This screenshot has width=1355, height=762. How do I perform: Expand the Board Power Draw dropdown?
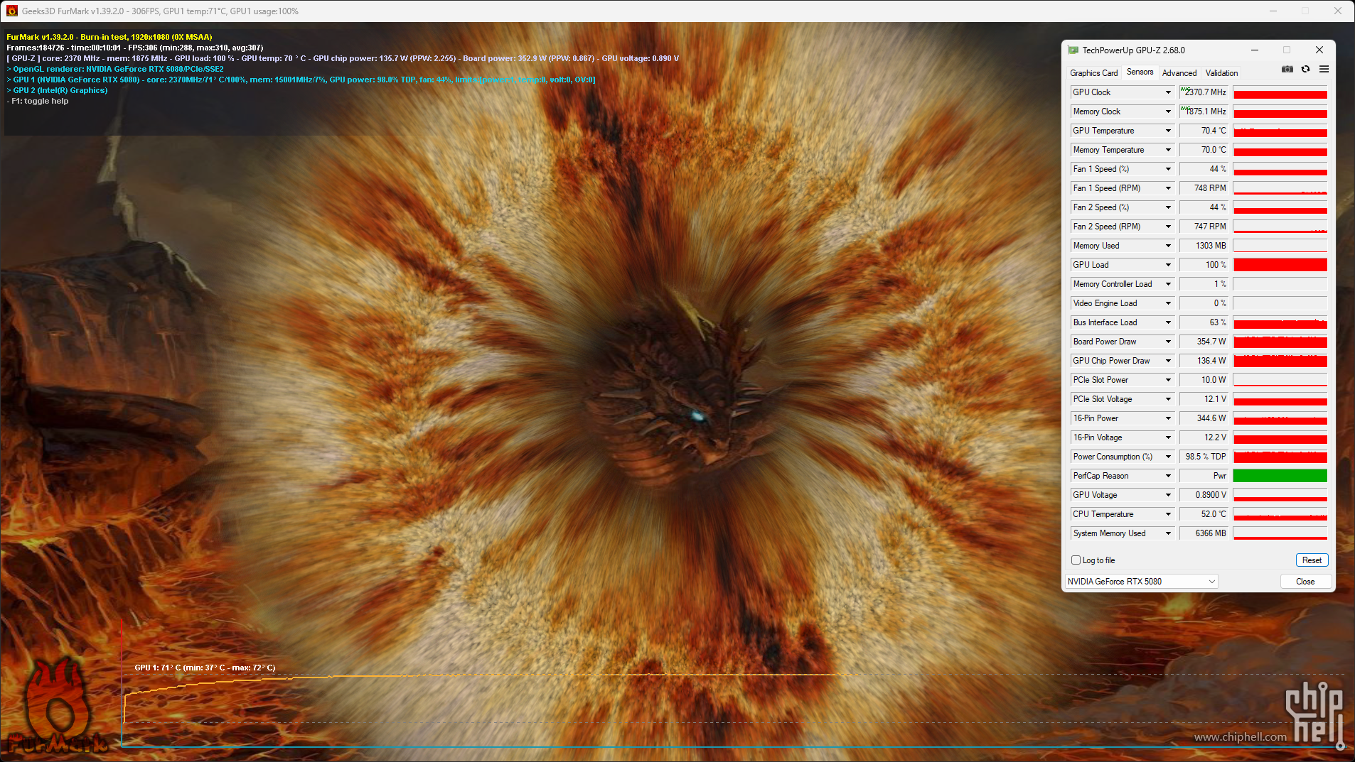pyautogui.click(x=1168, y=342)
